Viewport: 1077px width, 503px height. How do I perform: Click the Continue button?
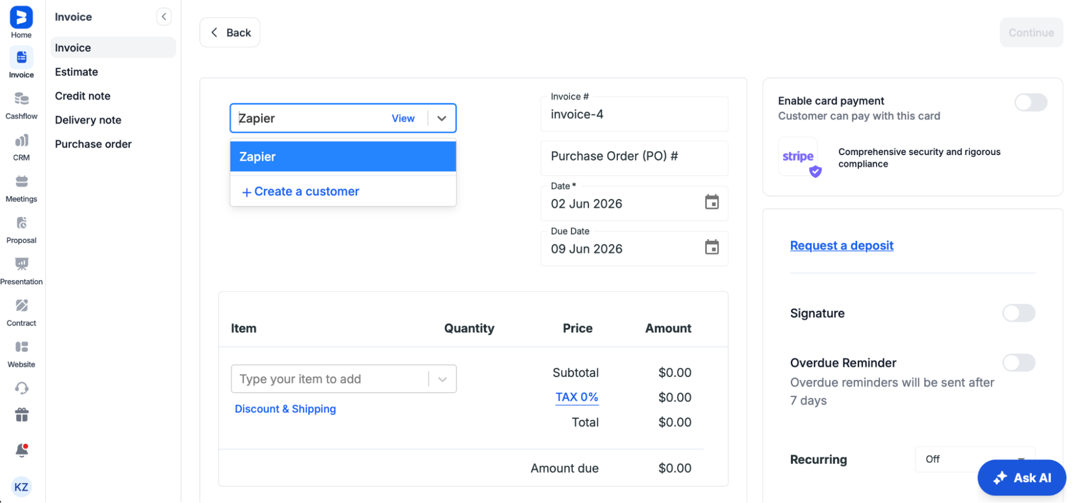pos(1031,32)
